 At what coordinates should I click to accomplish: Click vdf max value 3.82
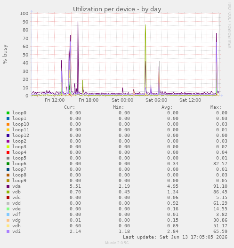[222, 215]
